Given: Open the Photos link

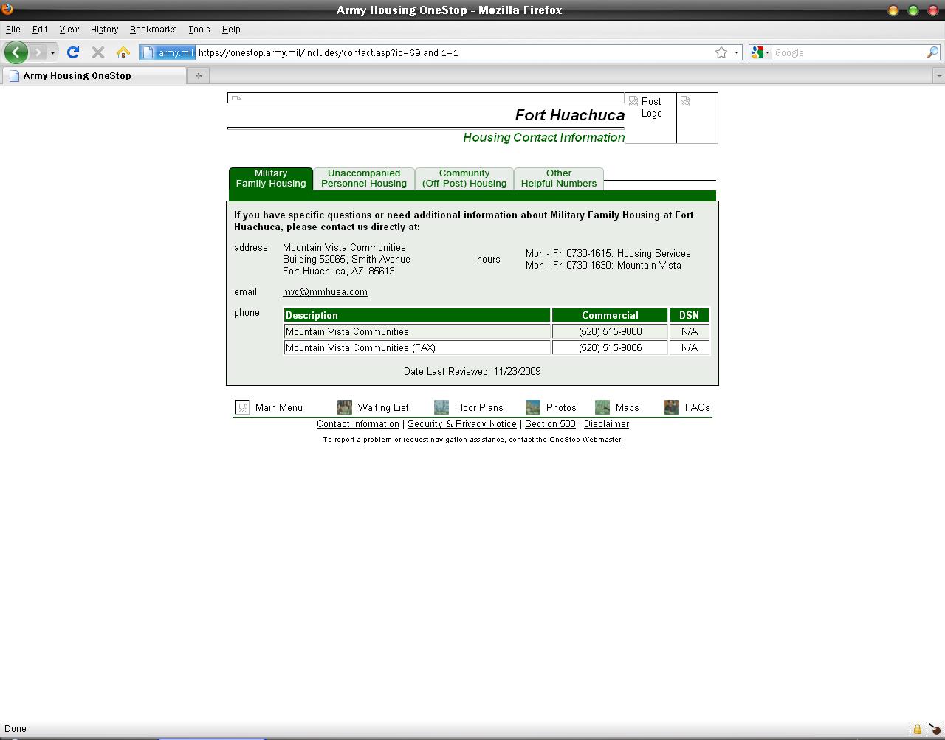Looking at the screenshot, I should (561, 407).
